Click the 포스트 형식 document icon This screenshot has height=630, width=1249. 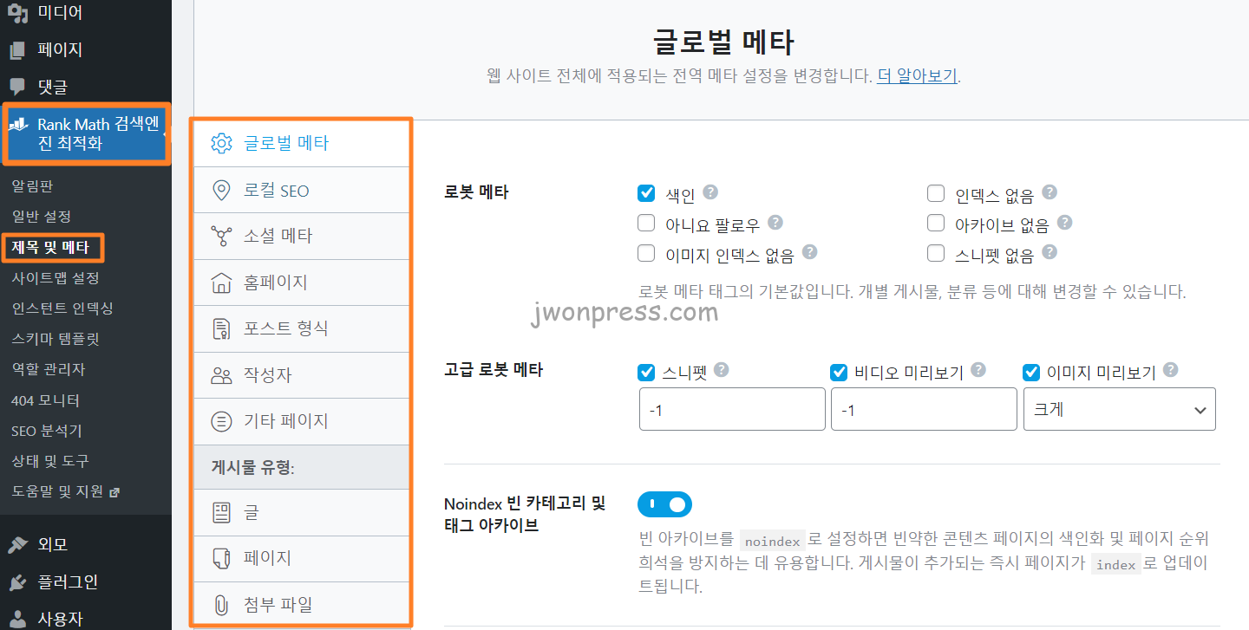(x=222, y=329)
